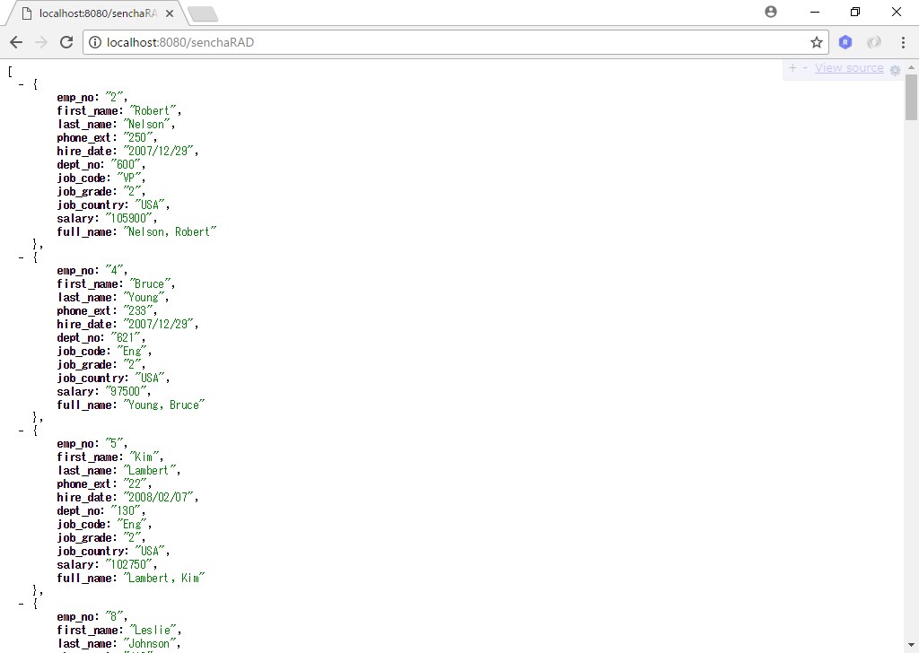Collapse Kim Lambert's JSON object

22,430
